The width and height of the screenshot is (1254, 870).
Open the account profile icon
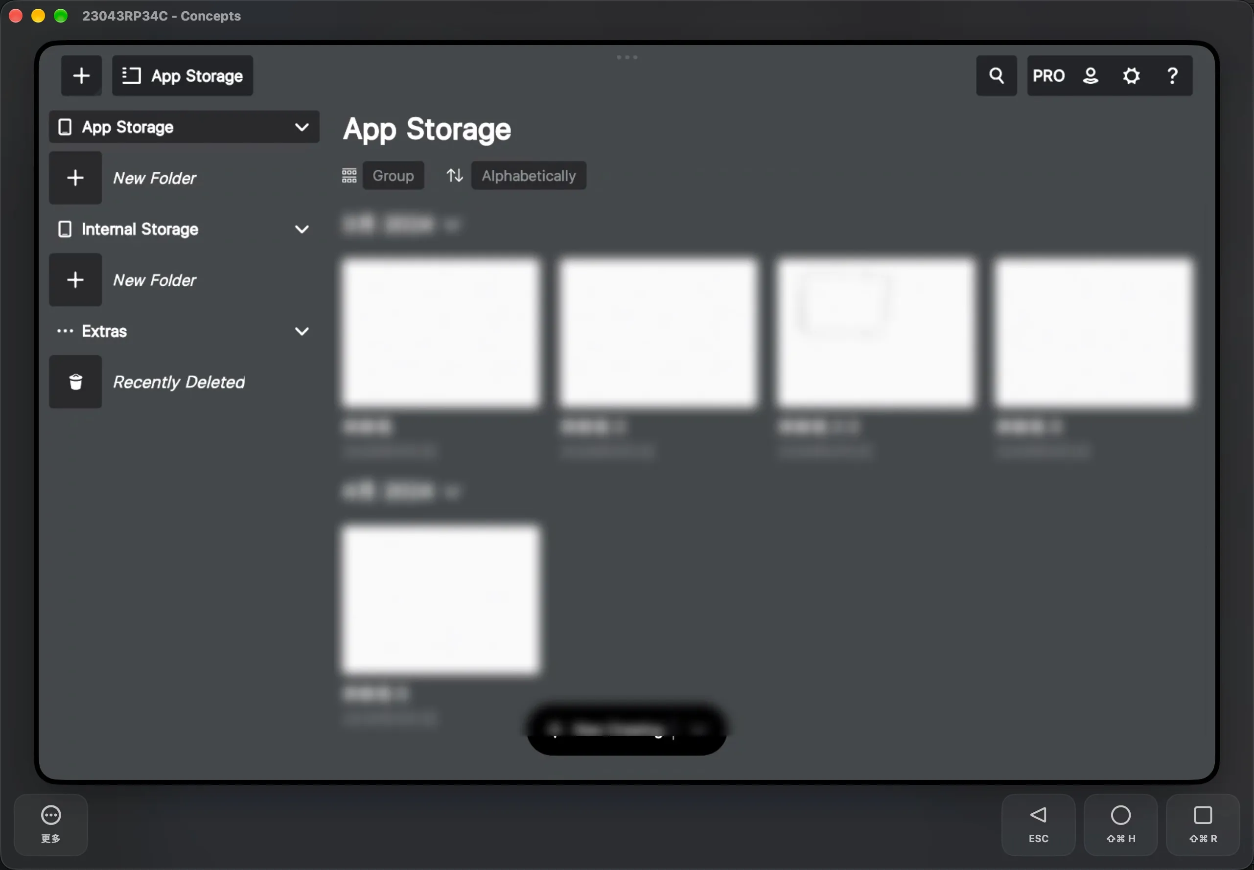pyautogui.click(x=1091, y=76)
